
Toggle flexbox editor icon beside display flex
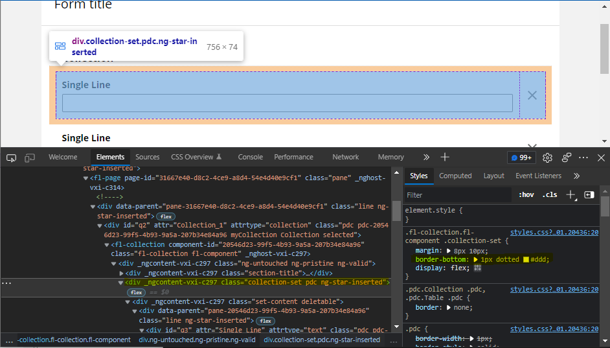(477, 268)
